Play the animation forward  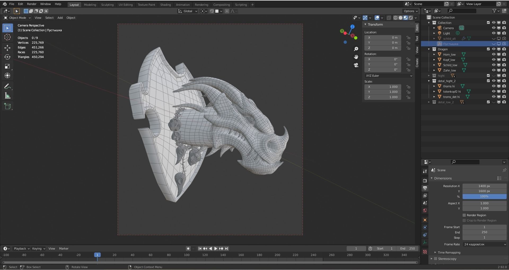(x=216, y=249)
